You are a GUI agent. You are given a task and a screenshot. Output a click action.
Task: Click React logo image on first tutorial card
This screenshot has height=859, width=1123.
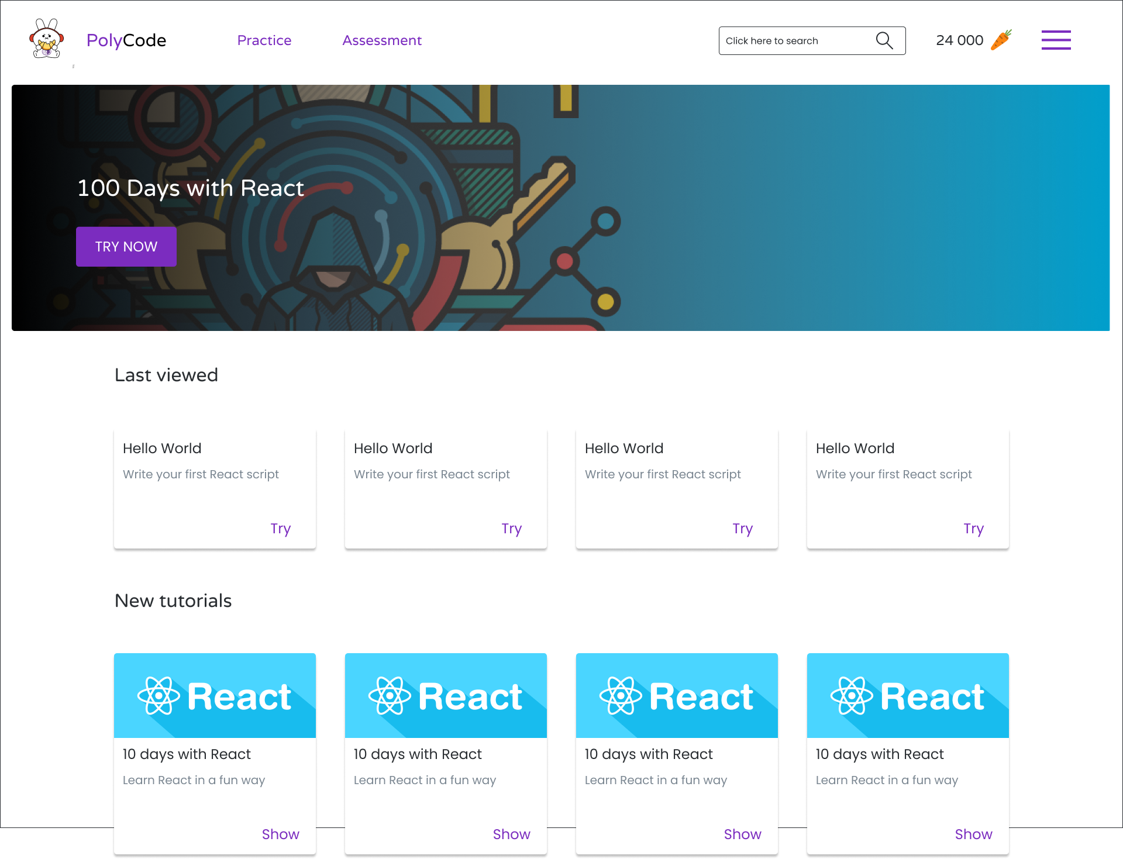[215, 695]
